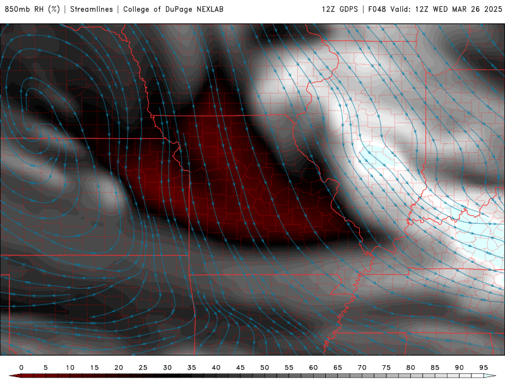Click the colorbar label '15'
505x379 pixels.
[x=94, y=368]
